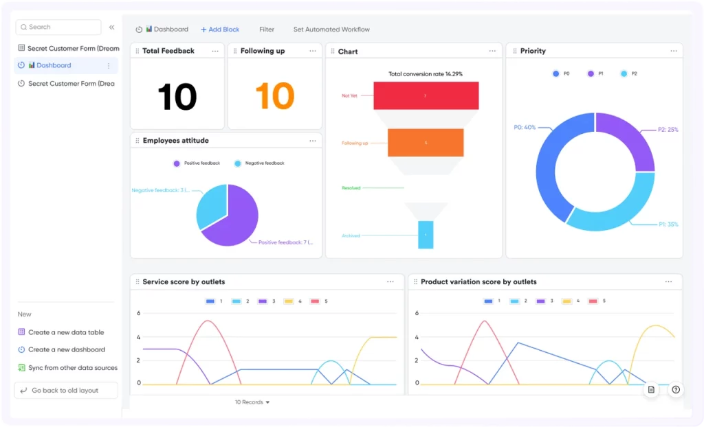Image resolution: width=704 pixels, height=427 pixels.
Task: Click Go back to old layout
Action: (x=66, y=390)
